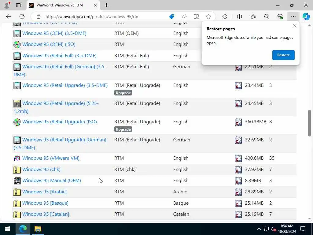The image size is (313, 235).
Task: Open the shopping price tag icon
Action: [171, 17]
